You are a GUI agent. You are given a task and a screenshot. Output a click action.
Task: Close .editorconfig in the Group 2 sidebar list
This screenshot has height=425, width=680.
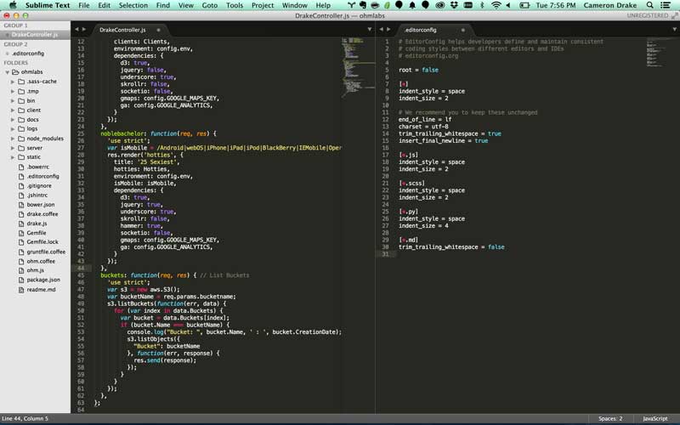click(7, 54)
